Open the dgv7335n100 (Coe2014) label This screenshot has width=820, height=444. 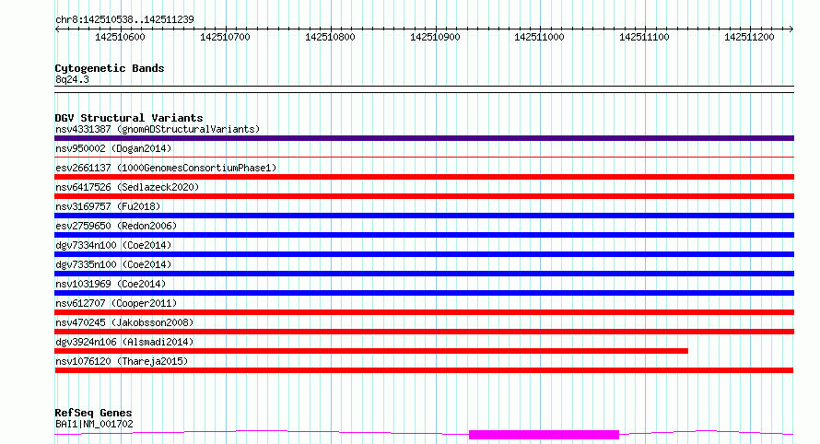click(113, 264)
